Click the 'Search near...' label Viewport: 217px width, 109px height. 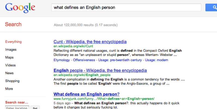(x=17, y=103)
